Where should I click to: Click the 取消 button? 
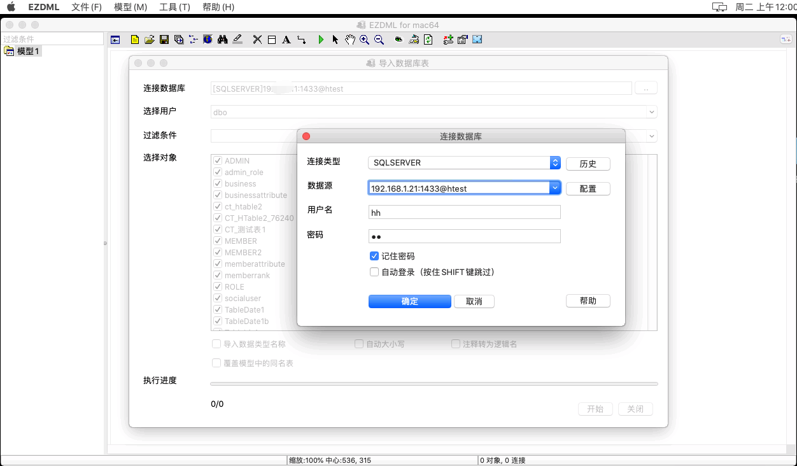pyautogui.click(x=474, y=302)
